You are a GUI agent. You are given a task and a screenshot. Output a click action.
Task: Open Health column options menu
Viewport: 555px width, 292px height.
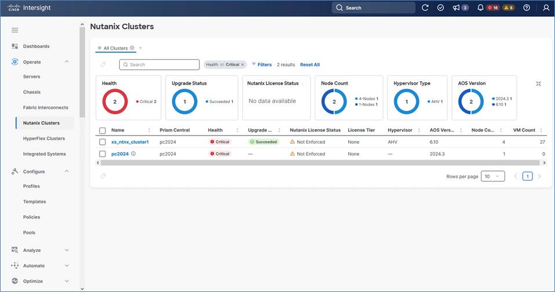point(237,130)
